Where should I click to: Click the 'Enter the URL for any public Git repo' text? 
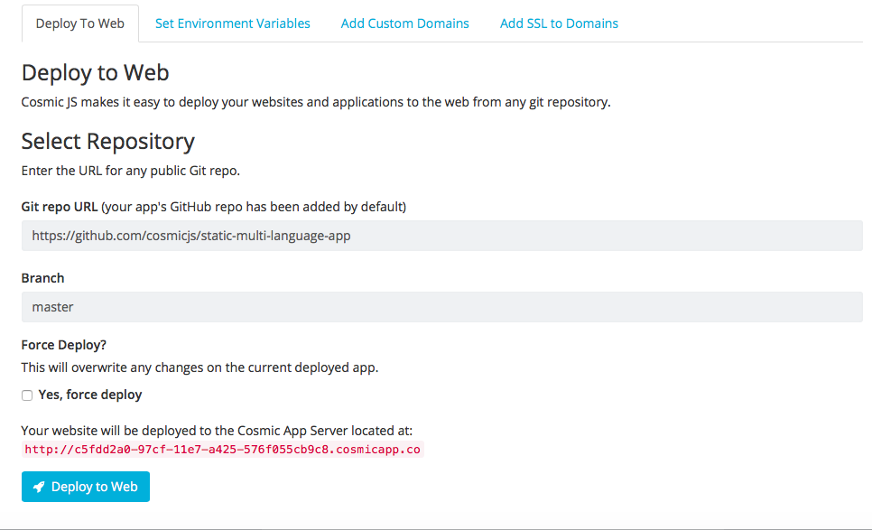pyautogui.click(x=130, y=170)
